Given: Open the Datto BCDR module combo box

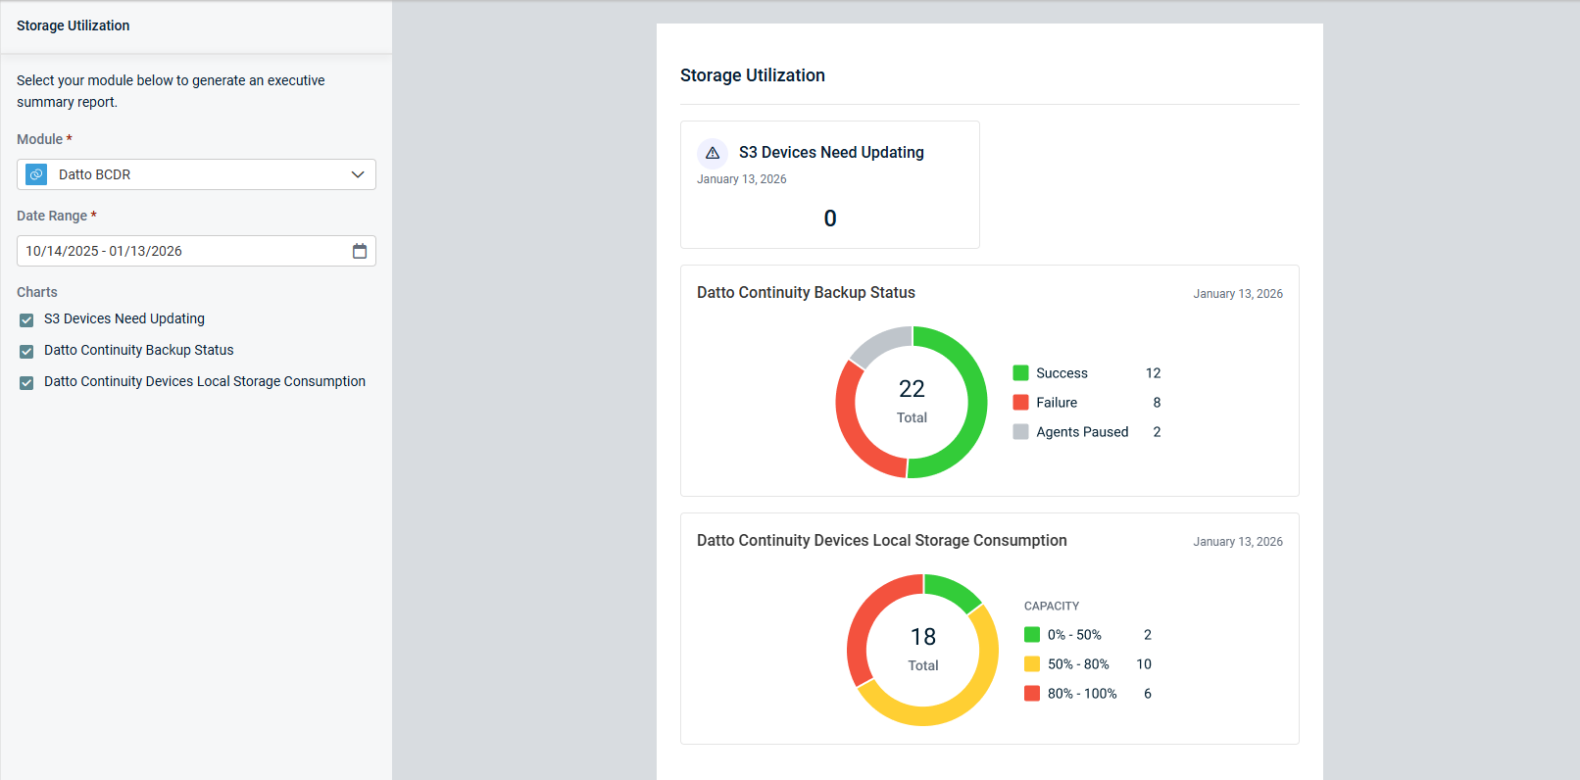Looking at the screenshot, I should [x=196, y=174].
